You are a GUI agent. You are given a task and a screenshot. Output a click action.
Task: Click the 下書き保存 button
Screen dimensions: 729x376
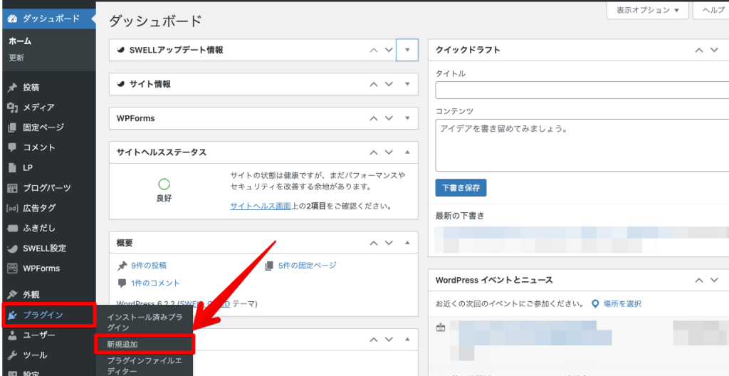click(x=461, y=188)
